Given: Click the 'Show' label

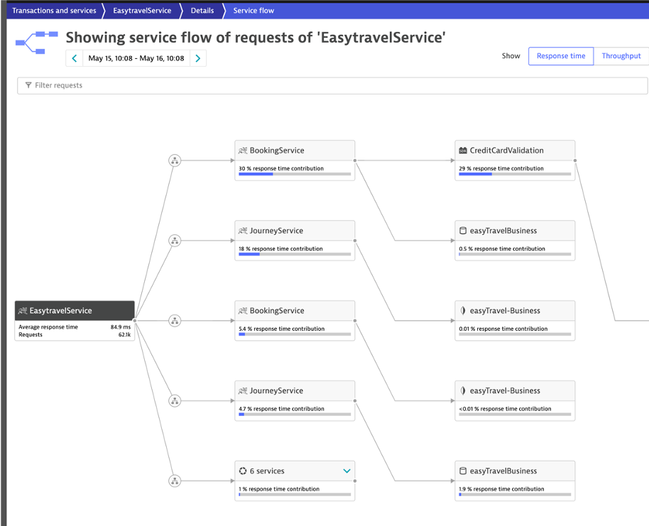Looking at the screenshot, I should [511, 56].
